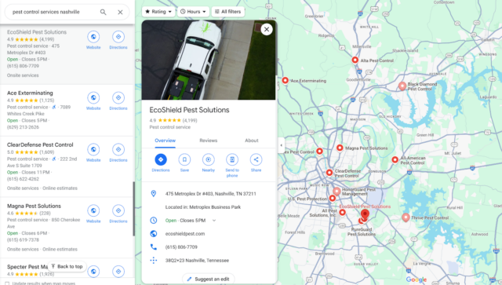Screen dimensions: 502x285
Task: Click Located in: Metroplex Business Park
Action: pyautogui.click(x=203, y=207)
